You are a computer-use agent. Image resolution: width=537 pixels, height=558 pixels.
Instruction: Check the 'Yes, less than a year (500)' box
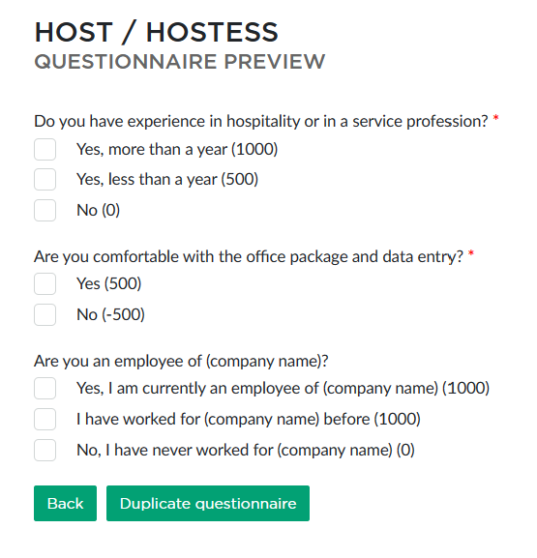coord(45,179)
